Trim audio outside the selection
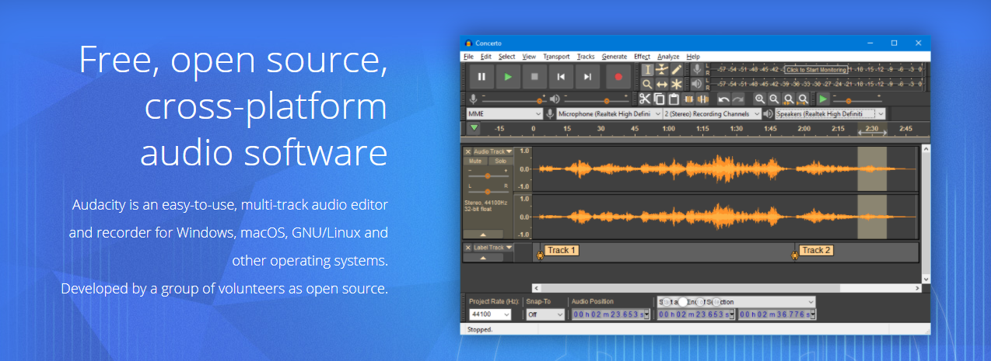The width and height of the screenshot is (991, 361). [688, 99]
